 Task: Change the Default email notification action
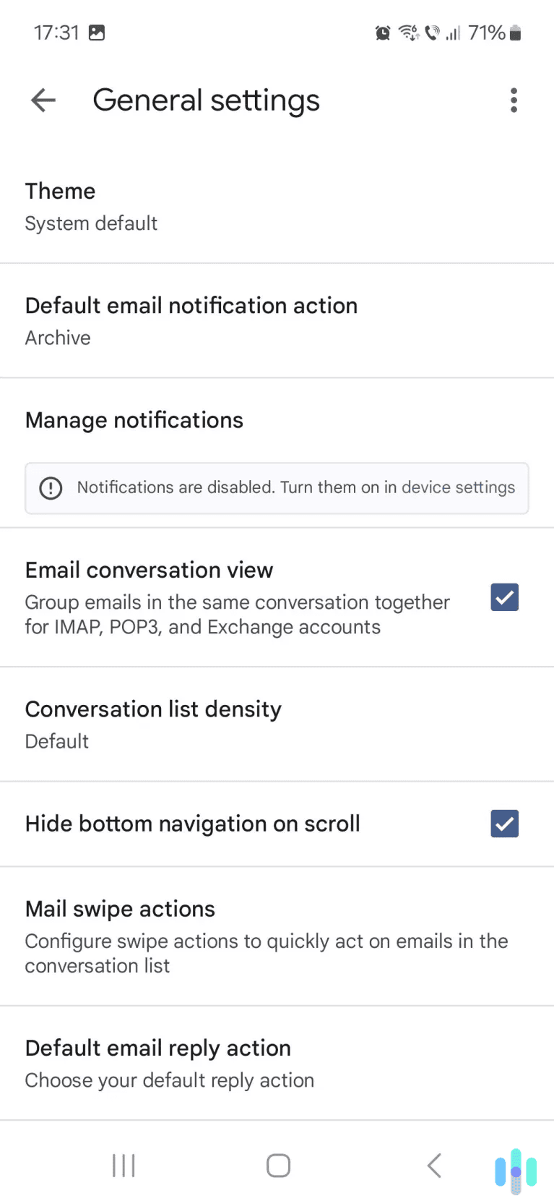point(277,320)
